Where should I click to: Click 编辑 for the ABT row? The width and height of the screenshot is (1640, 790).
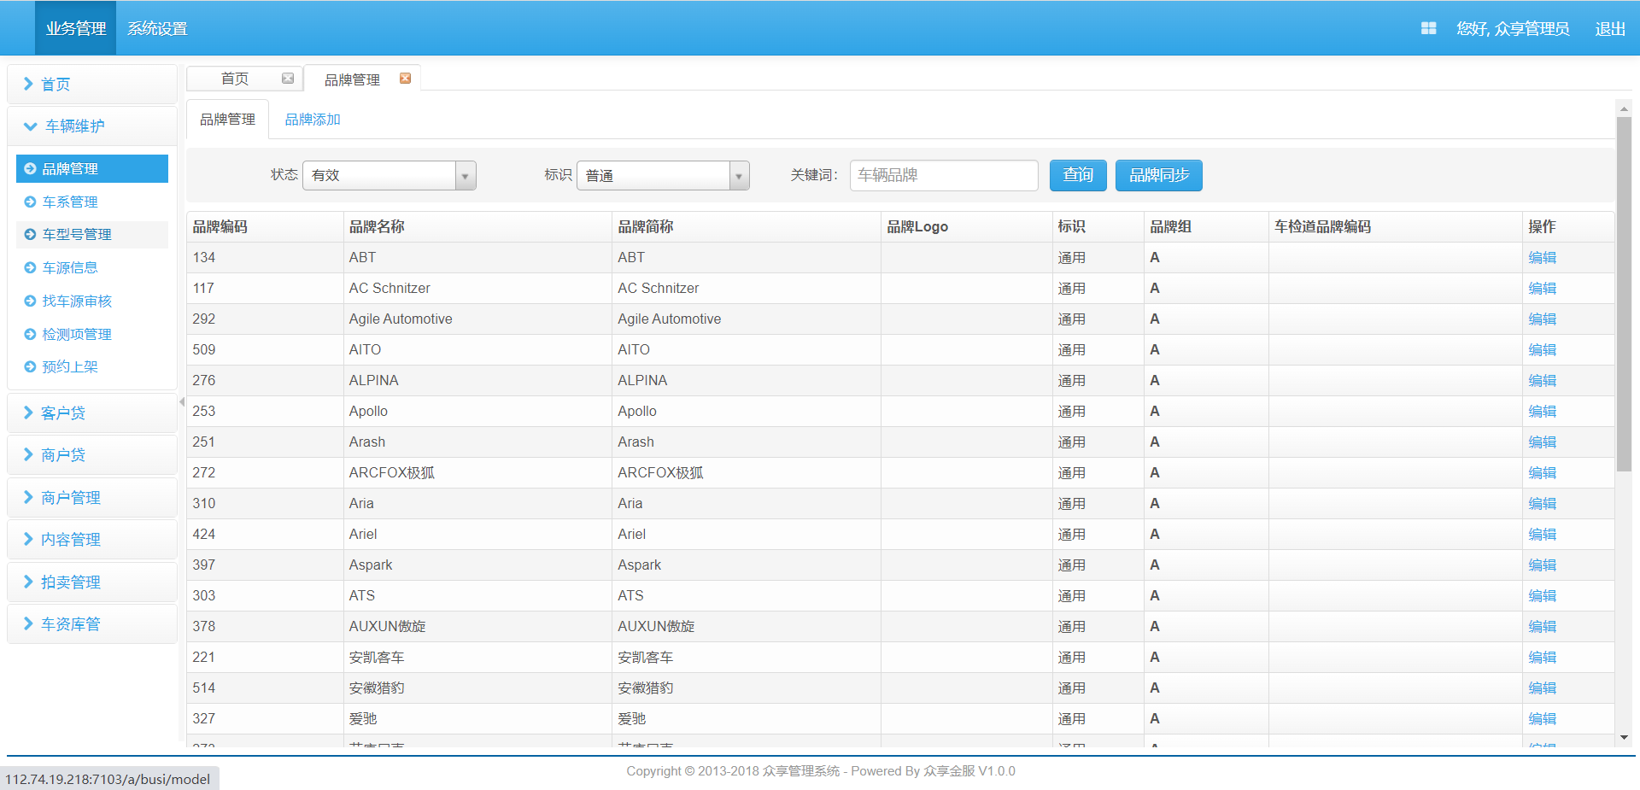[x=1542, y=258]
